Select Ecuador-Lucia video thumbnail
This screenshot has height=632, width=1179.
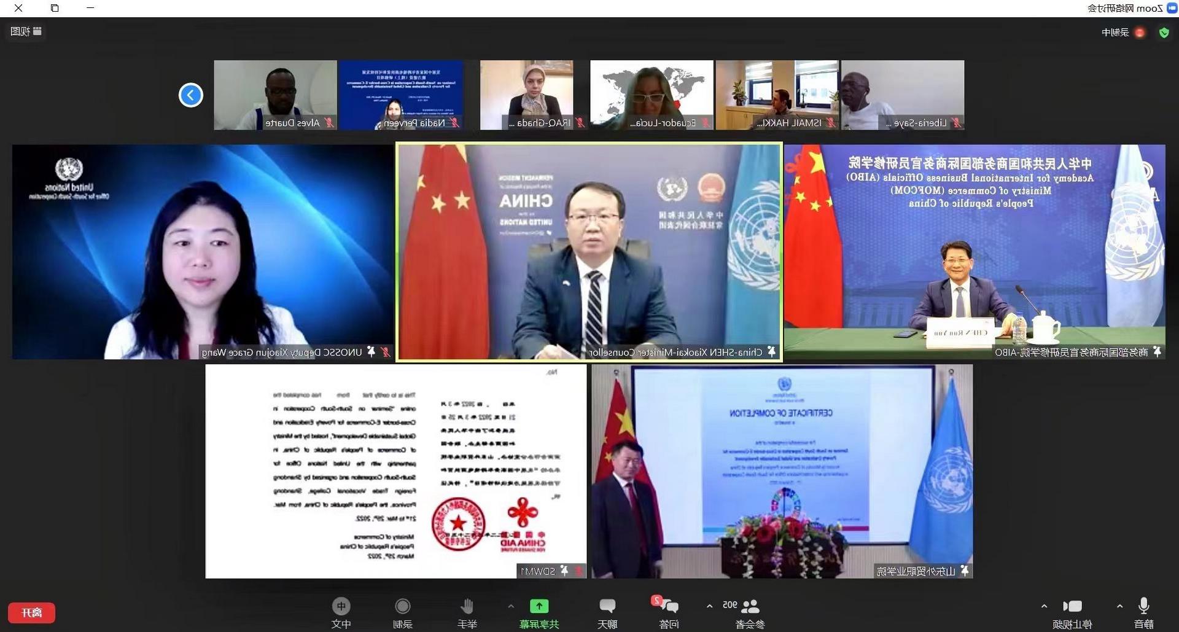(x=652, y=95)
